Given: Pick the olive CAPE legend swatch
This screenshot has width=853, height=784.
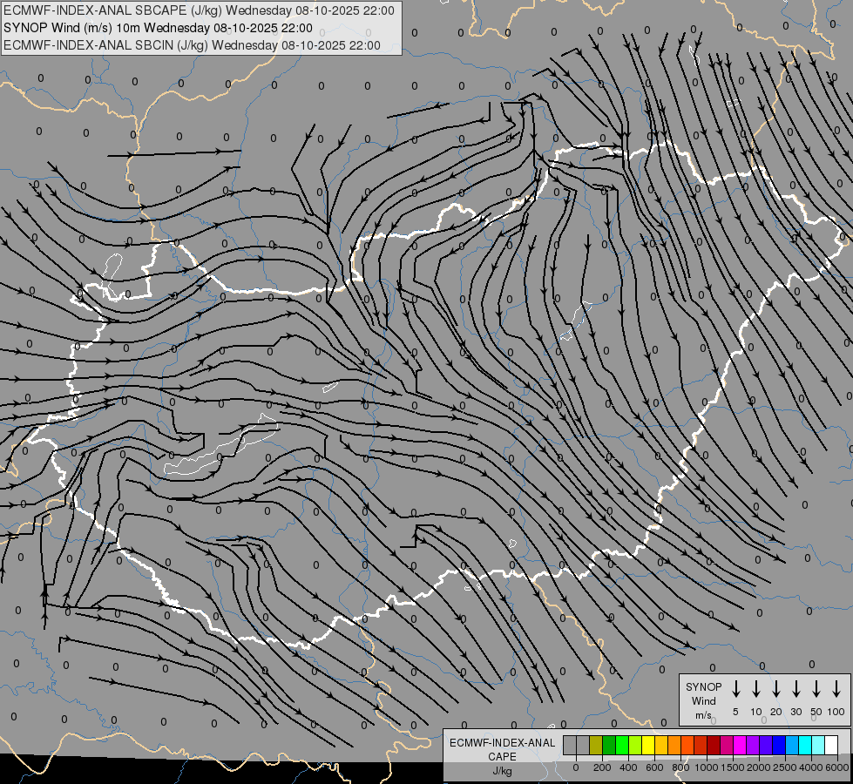Looking at the screenshot, I should click(596, 745).
